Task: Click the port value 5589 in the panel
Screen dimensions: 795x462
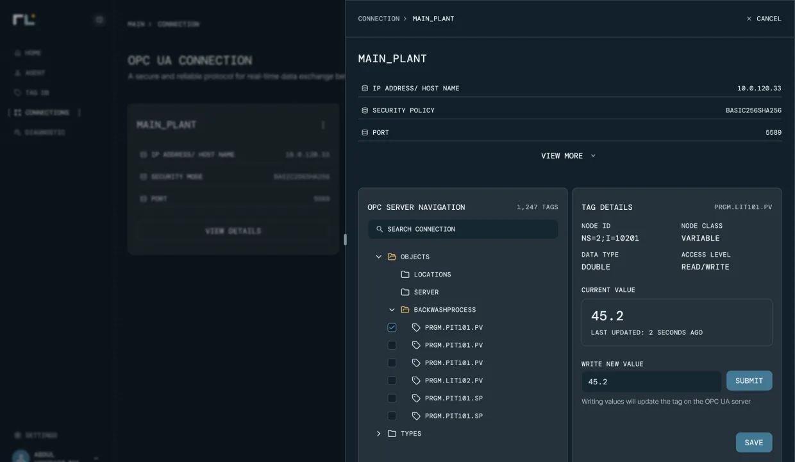Action: [773, 133]
